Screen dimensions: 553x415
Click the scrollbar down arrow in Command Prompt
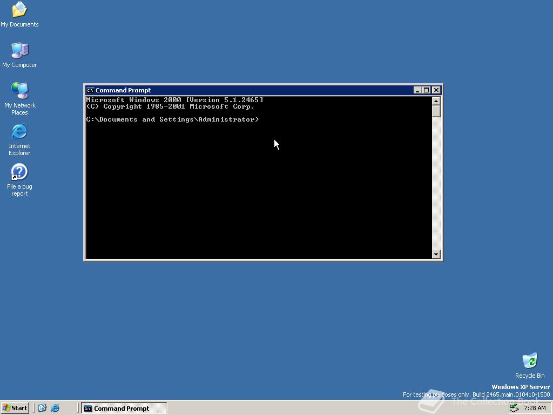point(436,254)
